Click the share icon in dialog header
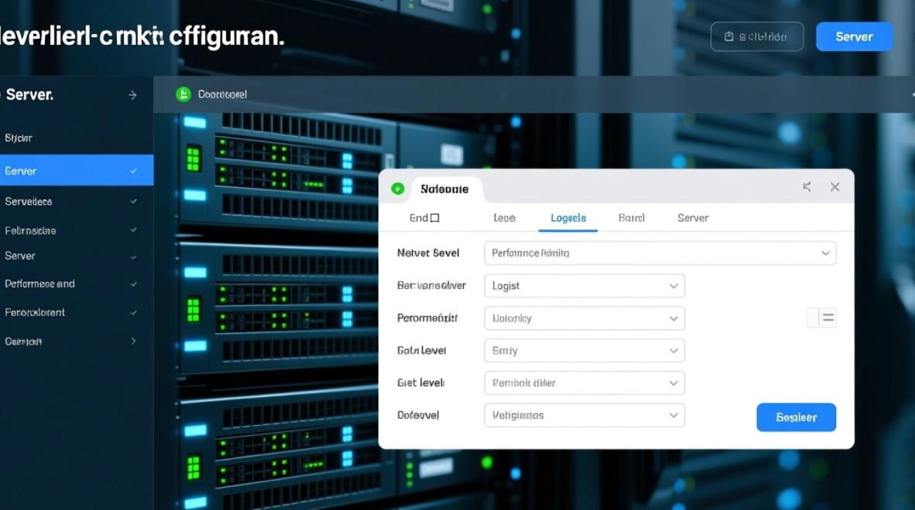 (x=807, y=187)
